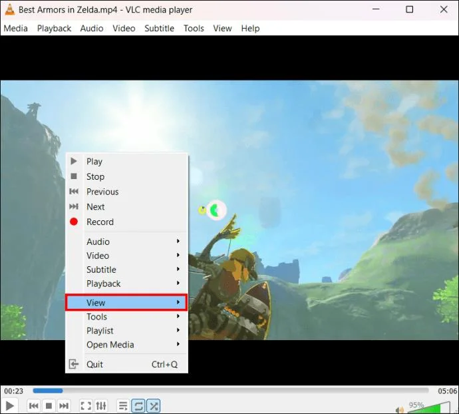This screenshot has height=414, width=459.
Task: Click the Play button in the bottom controls
Action: [x=10, y=406]
